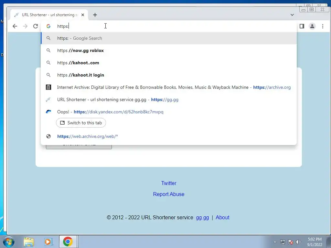This screenshot has width=331, height=248.
Task: Click the volume speaker tray icon
Action: pos(298,242)
